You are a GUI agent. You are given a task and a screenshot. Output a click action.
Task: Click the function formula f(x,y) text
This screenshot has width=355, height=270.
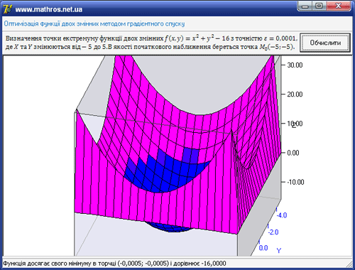pos(197,38)
